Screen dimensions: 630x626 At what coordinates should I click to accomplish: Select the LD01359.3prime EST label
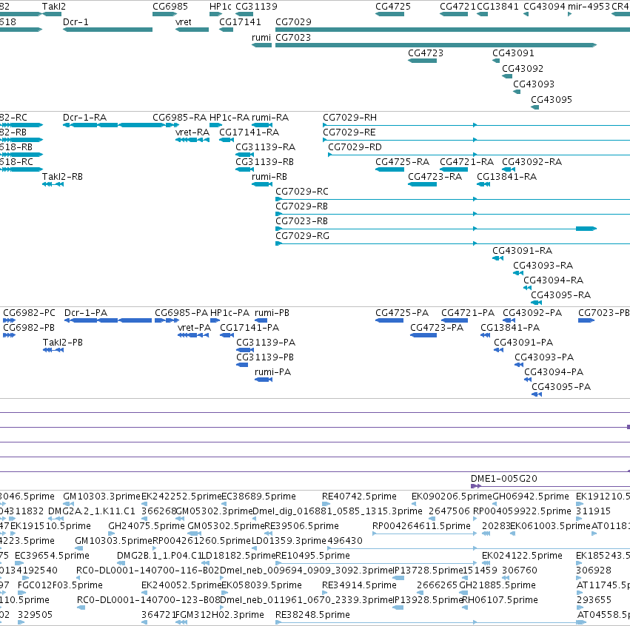(289, 541)
